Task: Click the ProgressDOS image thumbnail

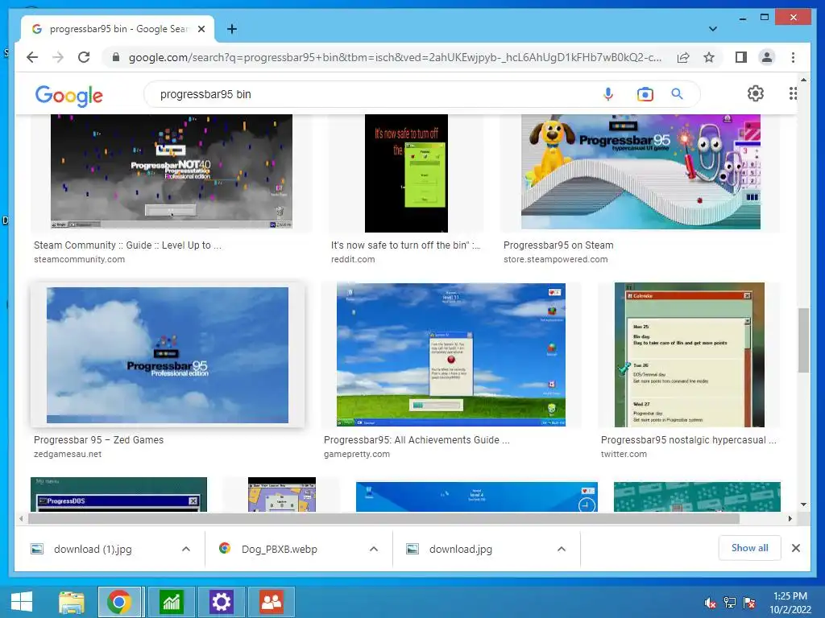Action: pyautogui.click(x=118, y=495)
